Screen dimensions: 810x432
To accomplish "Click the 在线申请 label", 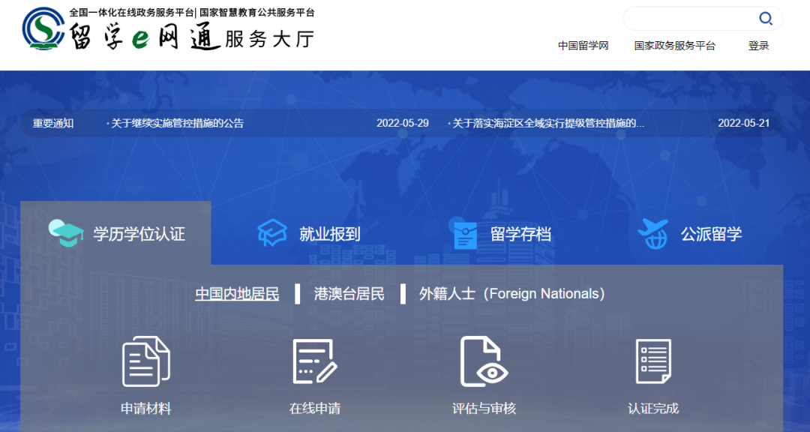I will click(x=315, y=409).
